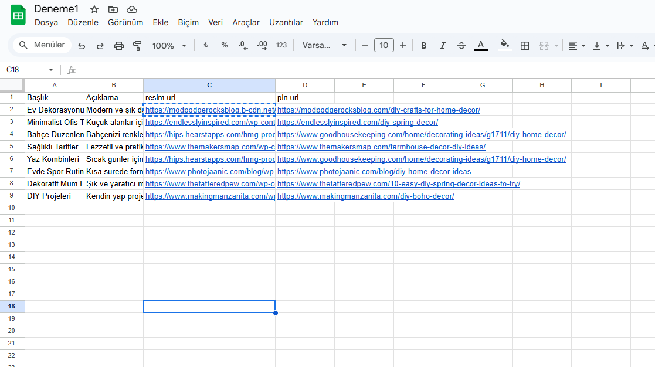Screen dimensions: 655x367
Task: Open the text color picker
Action: click(x=481, y=46)
